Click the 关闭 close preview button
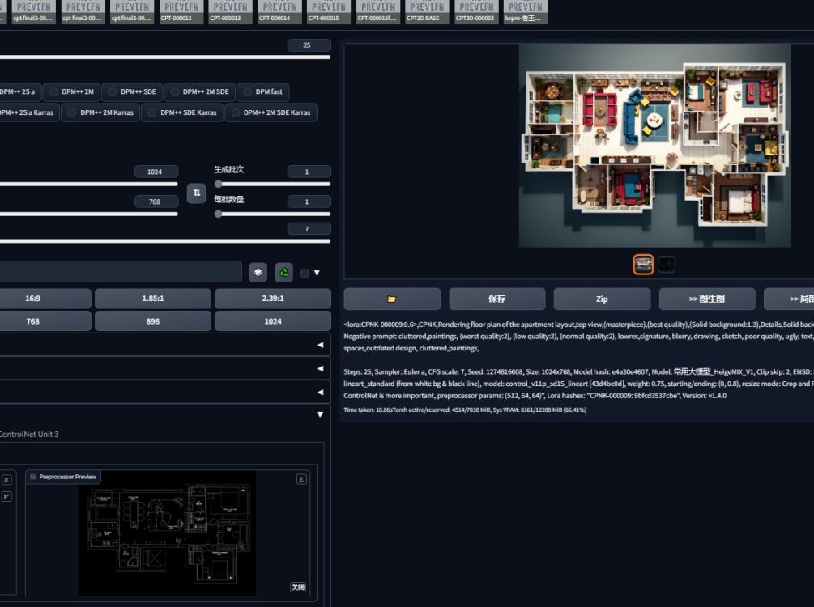This screenshot has height=607, width=814. click(x=298, y=588)
